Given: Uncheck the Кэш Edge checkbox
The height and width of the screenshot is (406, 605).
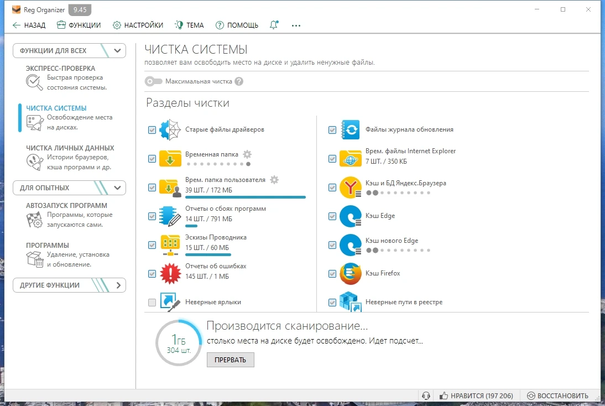Looking at the screenshot, I should click(x=332, y=216).
